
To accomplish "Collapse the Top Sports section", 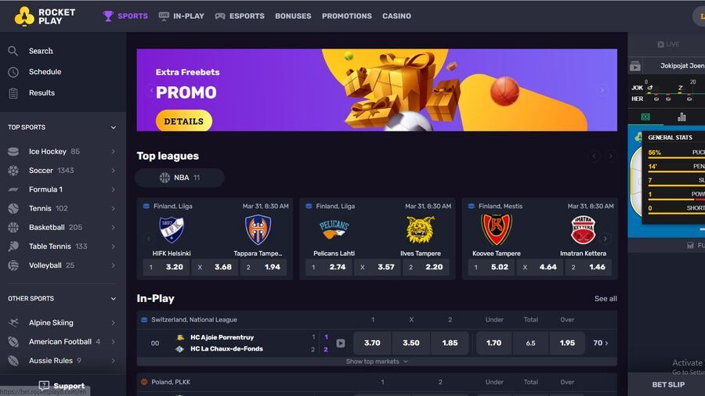I will (x=114, y=128).
